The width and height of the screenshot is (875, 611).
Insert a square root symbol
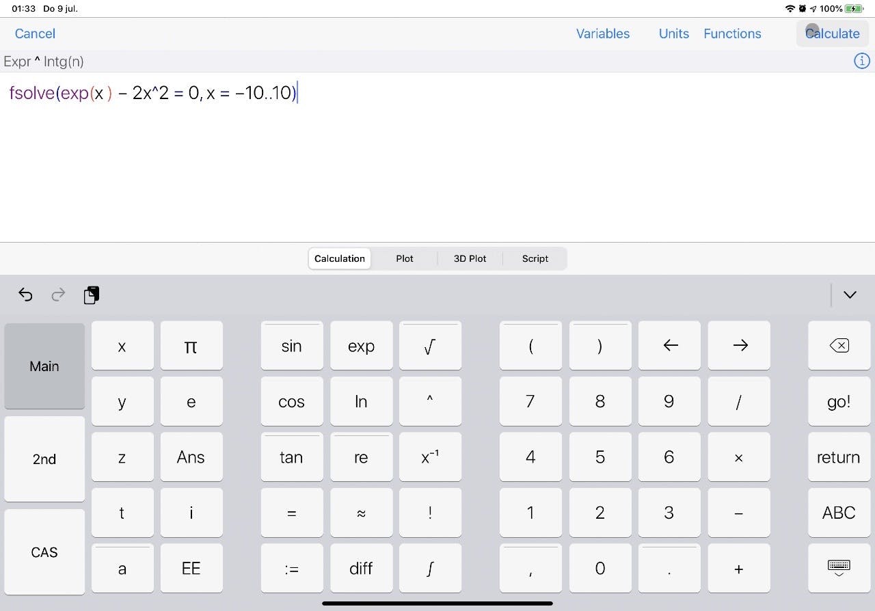coord(430,345)
